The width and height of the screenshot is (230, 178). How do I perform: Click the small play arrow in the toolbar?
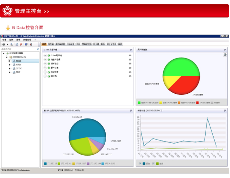coord(7,44)
